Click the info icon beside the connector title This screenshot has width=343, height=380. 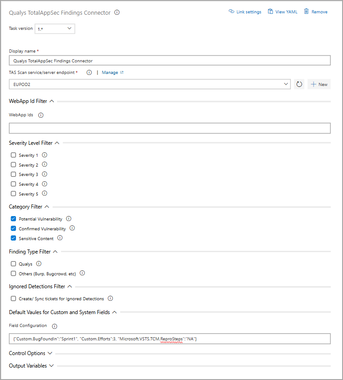(x=117, y=12)
